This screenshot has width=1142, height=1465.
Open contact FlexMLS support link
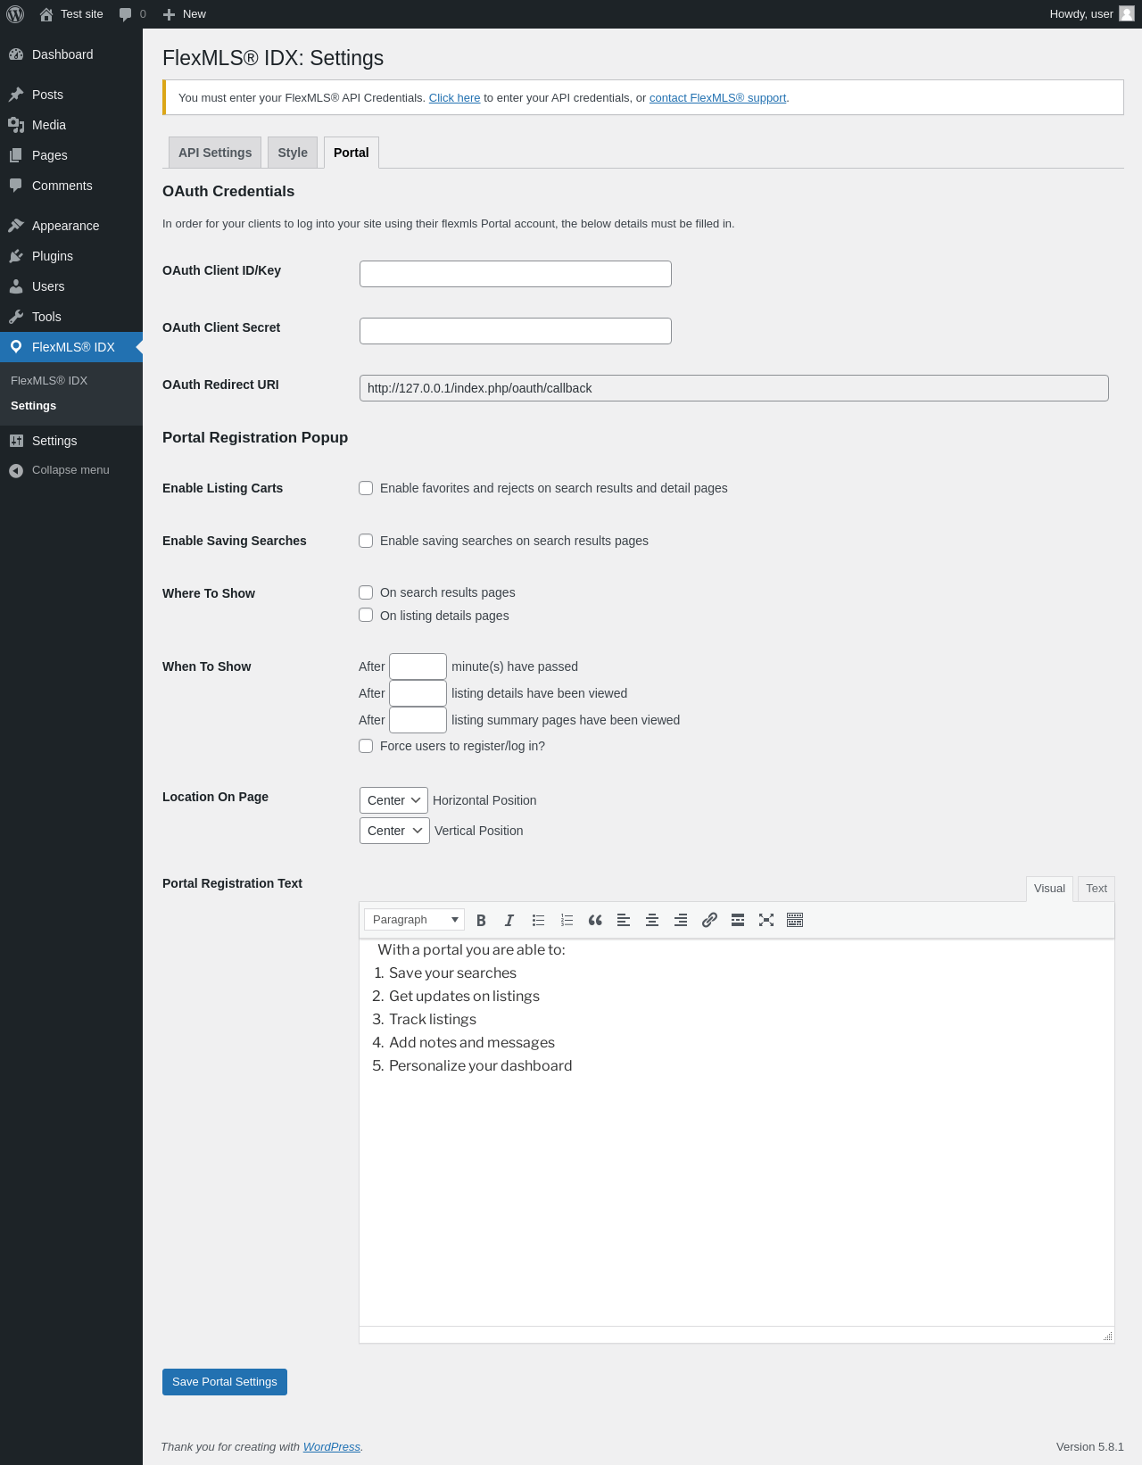point(717,98)
